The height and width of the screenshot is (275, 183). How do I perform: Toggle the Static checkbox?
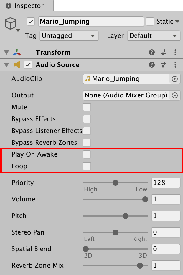click(x=150, y=22)
